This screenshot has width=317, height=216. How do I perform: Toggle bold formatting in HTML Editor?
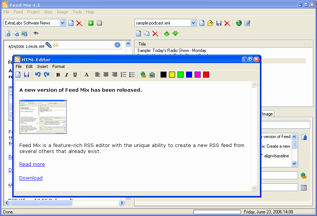click(58, 75)
